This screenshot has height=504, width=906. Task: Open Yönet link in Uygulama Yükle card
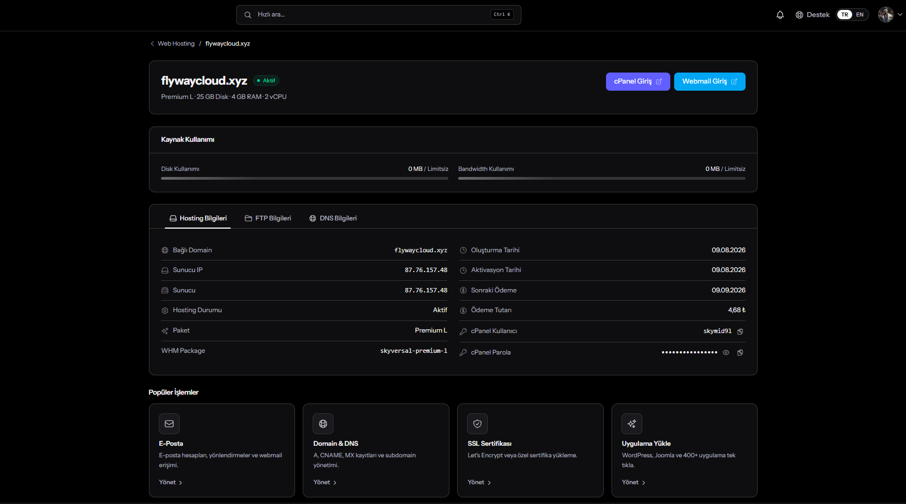[x=633, y=483]
